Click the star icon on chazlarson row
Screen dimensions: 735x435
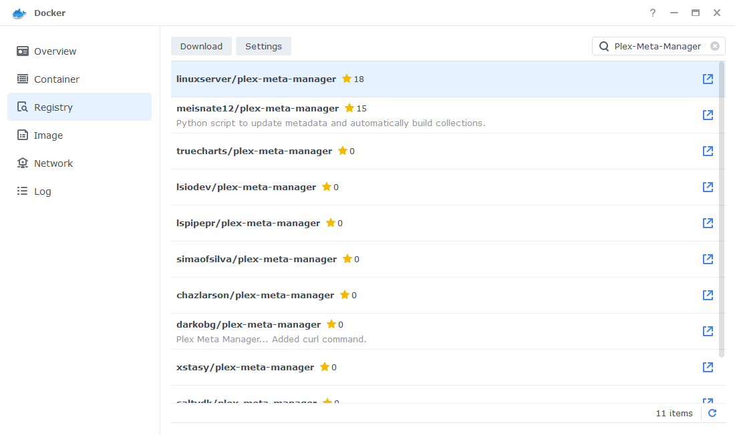click(x=345, y=294)
